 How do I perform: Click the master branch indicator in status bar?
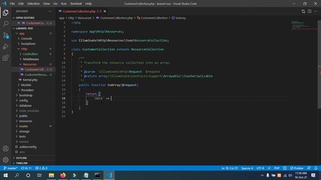point(11,168)
